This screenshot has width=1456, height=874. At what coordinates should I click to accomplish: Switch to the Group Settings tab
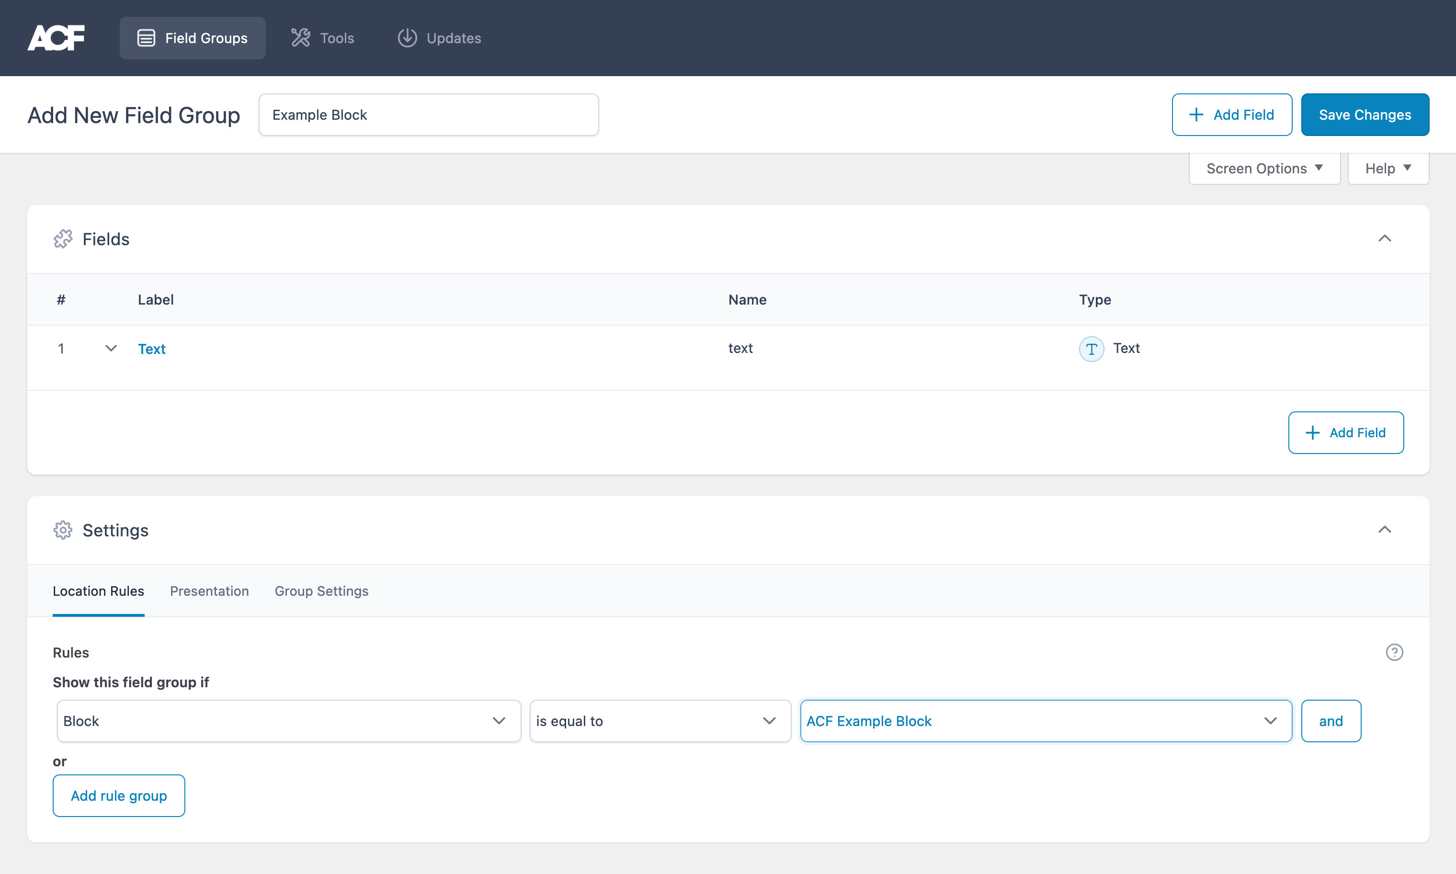321,591
